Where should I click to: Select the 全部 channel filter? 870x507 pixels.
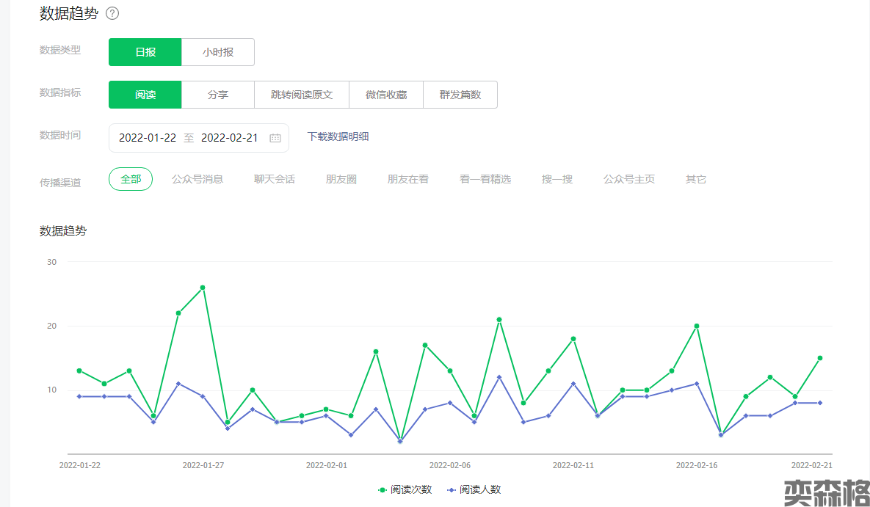(131, 179)
